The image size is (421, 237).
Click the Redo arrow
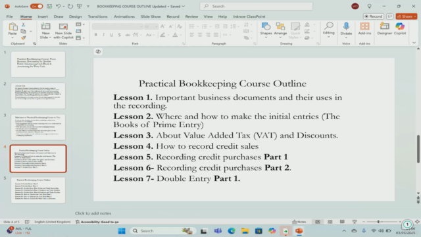(x=70, y=6)
